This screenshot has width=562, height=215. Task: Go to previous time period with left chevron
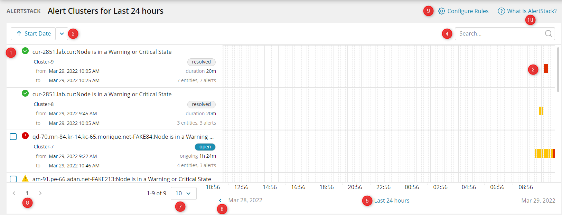coord(220,201)
